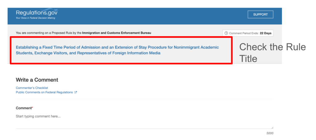Click the Regulations.gov logo

point(36,13)
